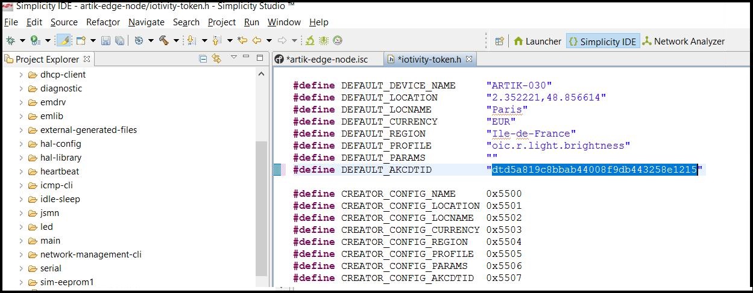Open the Run menu
The width and height of the screenshot is (753, 293).
point(251,22)
